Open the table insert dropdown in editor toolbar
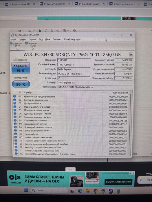The image size is (152, 202). [66, 31]
